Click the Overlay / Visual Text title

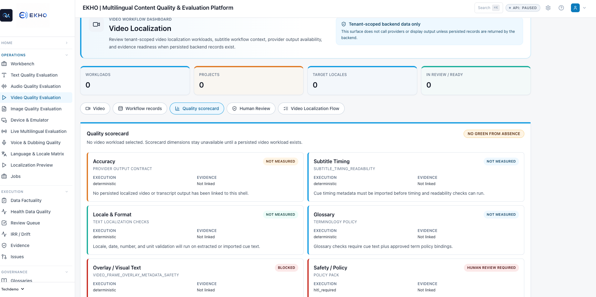point(117,268)
